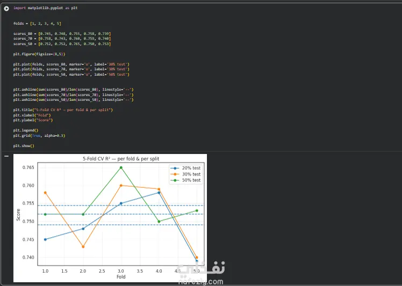Click the '20% test' entry in chart legend
The height and width of the screenshot is (286, 402).
185,168
